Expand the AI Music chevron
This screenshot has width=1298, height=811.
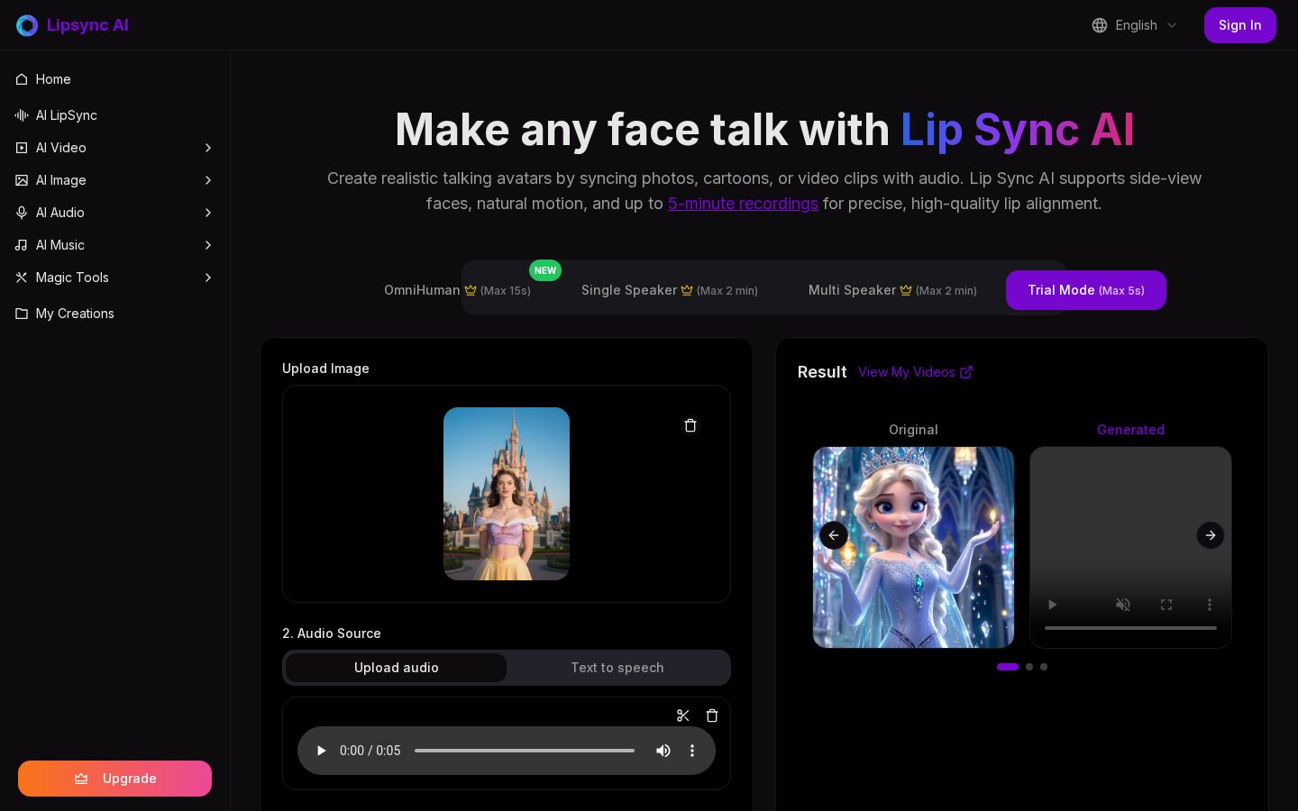point(208,245)
